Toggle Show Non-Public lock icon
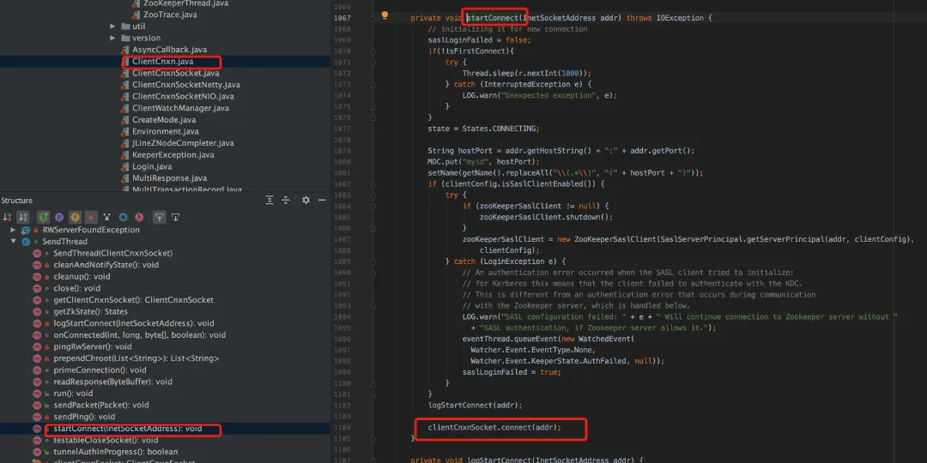 tap(90, 217)
